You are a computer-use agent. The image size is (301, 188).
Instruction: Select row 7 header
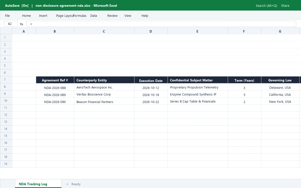pos(6,80)
